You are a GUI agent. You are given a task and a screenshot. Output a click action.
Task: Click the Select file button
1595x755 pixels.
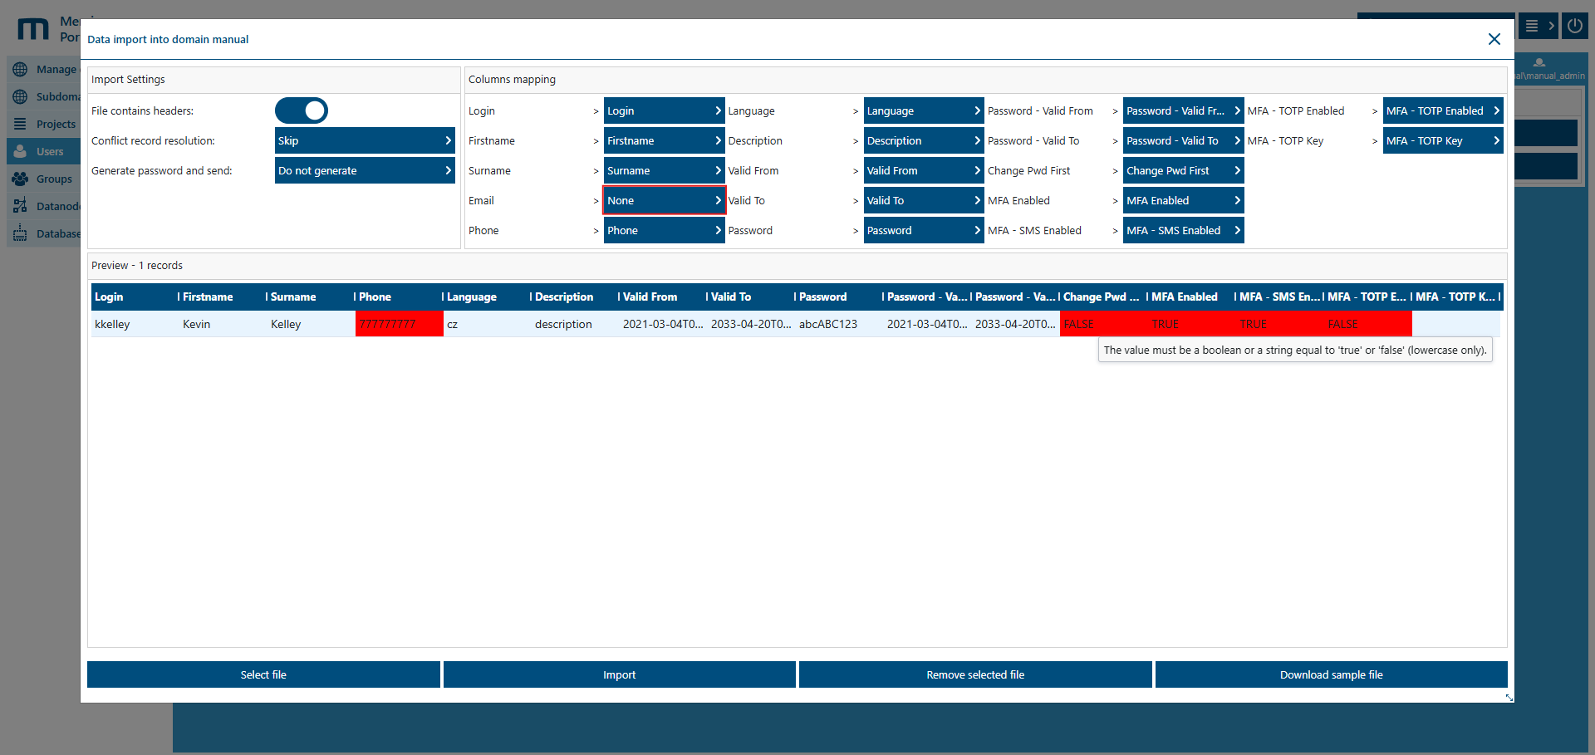pos(263,674)
